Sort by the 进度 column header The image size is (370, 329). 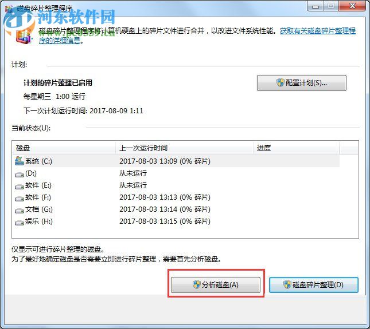297,148
